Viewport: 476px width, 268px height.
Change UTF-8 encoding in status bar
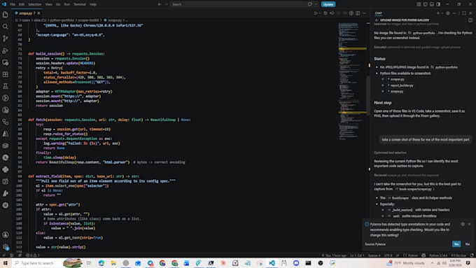click(x=388, y=255)
